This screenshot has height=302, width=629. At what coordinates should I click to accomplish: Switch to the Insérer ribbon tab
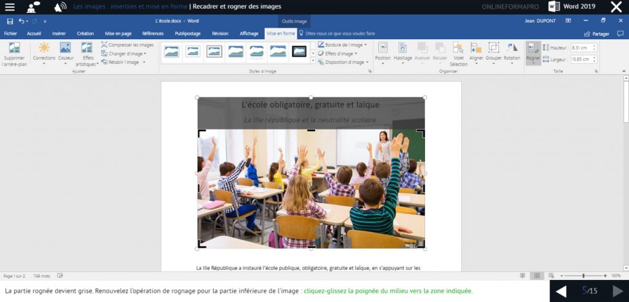(x=59, y=34)
